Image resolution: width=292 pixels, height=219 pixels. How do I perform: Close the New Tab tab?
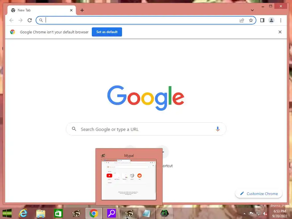point(71,10)
